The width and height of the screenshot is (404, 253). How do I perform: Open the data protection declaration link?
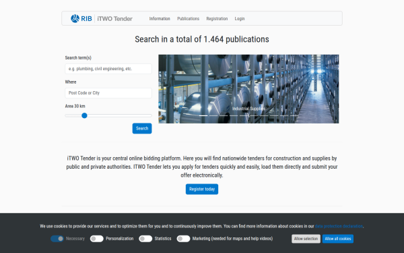pos(339,226)
